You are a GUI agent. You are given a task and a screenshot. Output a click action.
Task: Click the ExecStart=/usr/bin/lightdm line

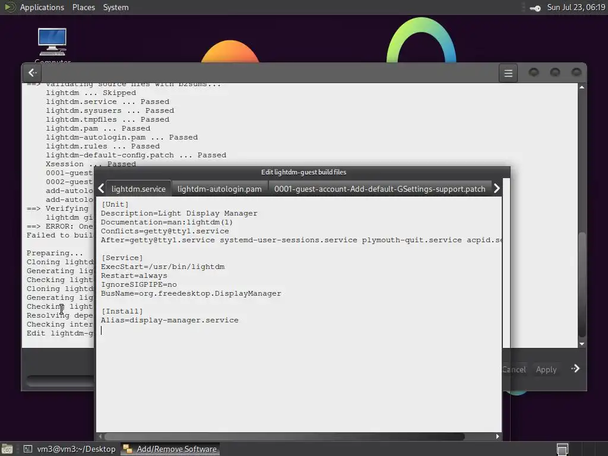(163, 267)
